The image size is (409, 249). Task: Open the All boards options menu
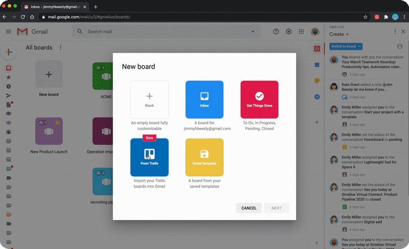click(60, 48)
